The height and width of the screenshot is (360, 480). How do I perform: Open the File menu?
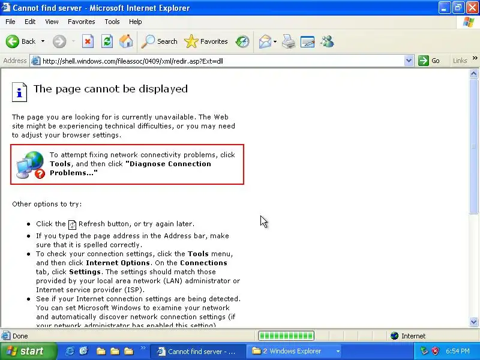point(10,22)
